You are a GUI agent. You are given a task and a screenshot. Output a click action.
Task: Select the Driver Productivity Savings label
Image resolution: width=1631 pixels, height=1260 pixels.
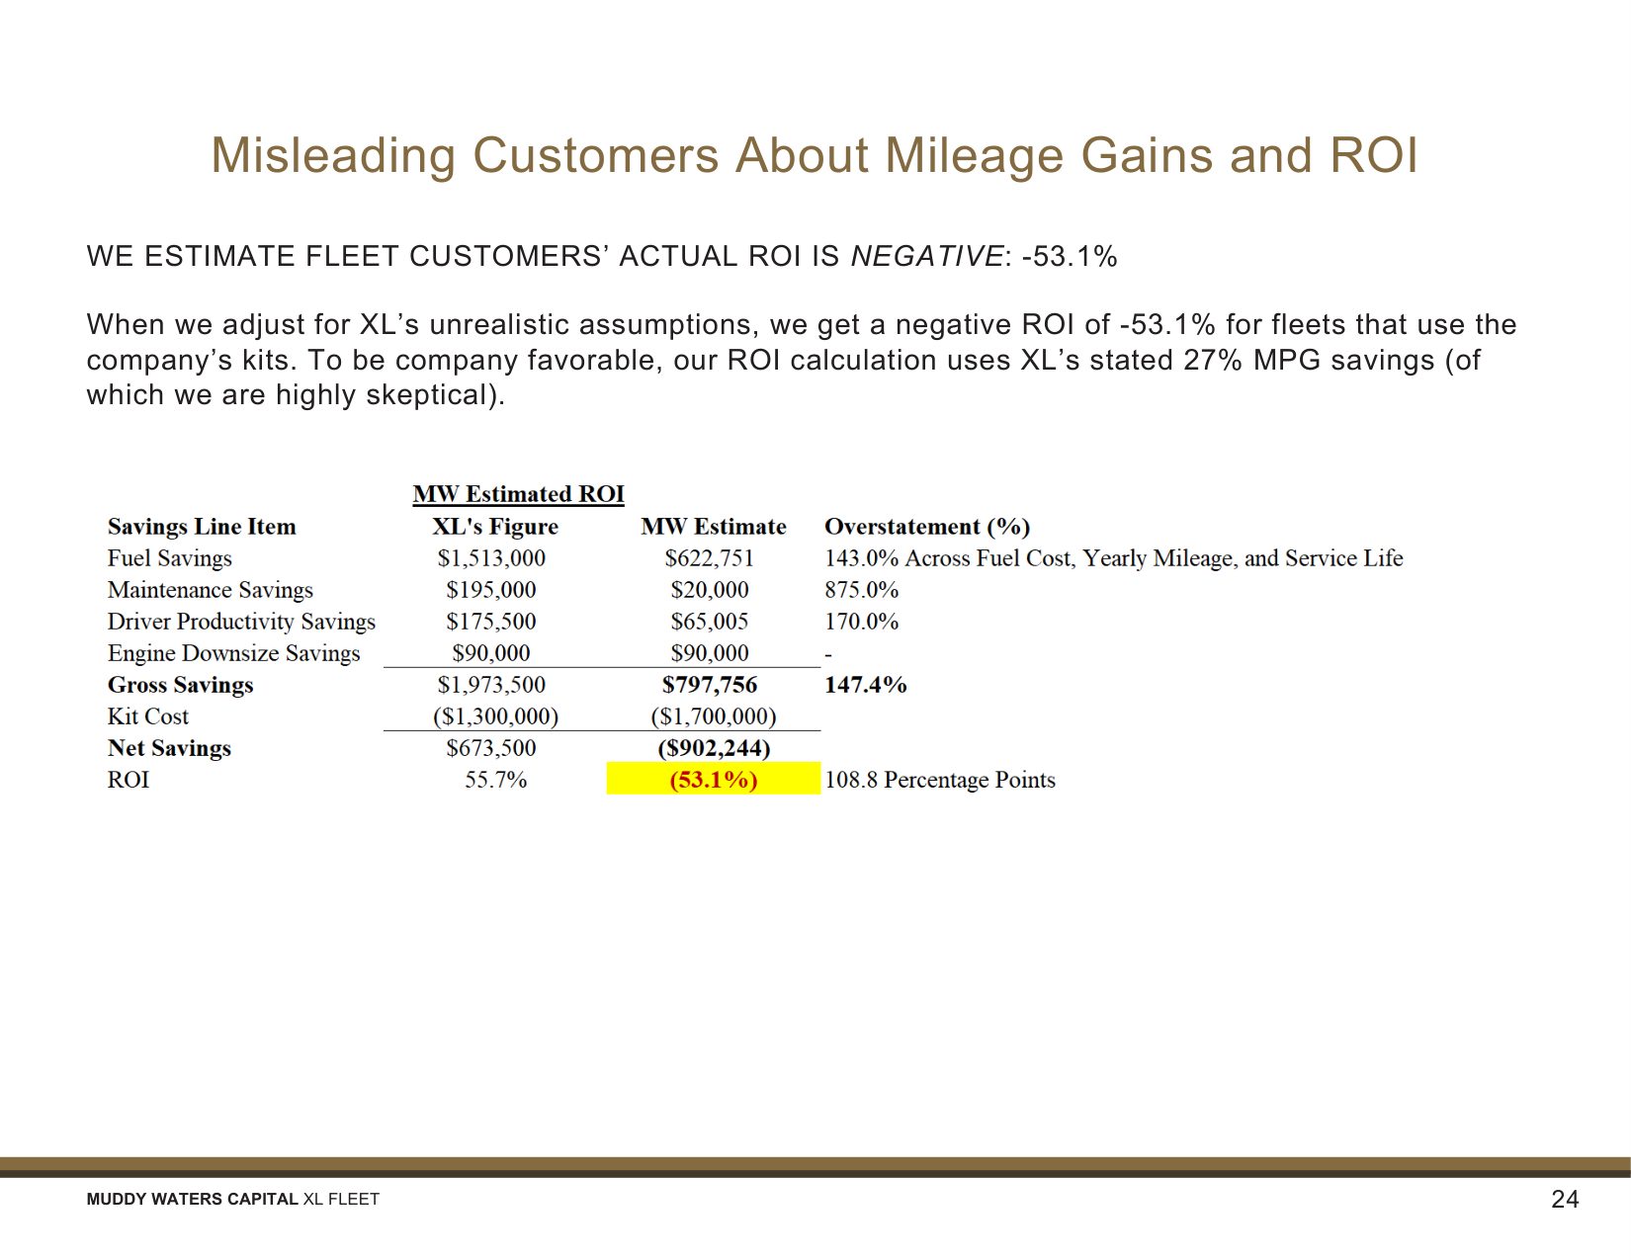241,622
